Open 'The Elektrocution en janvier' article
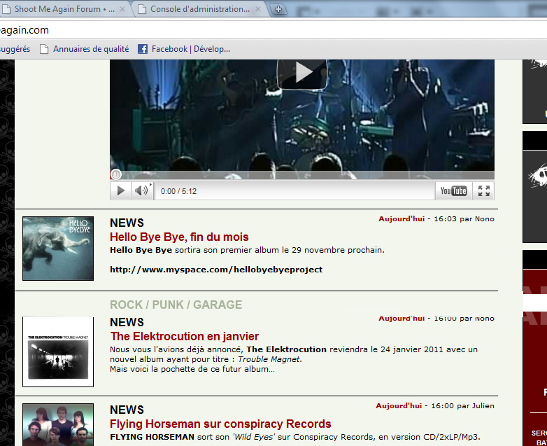Image resolution: width=547 pixels, height=446 pixels. click(185, 336)
